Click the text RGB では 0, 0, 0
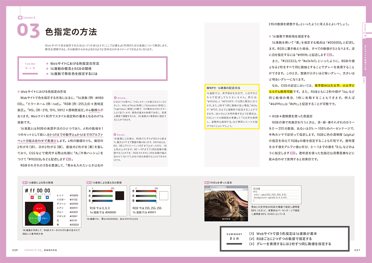 pos(99,208)
